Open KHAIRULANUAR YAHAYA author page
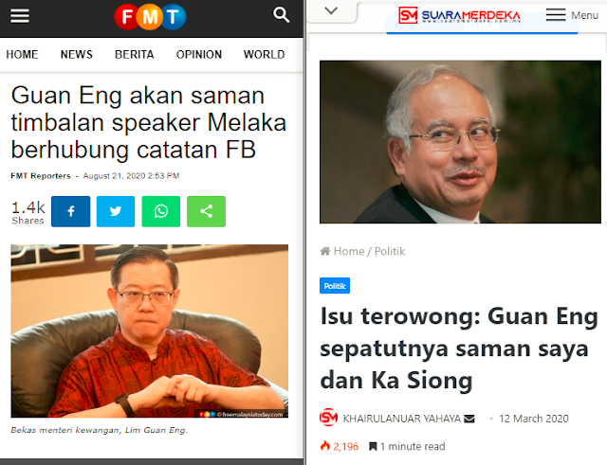The width and height of the screenshot is (607, 465). (402, 419)
